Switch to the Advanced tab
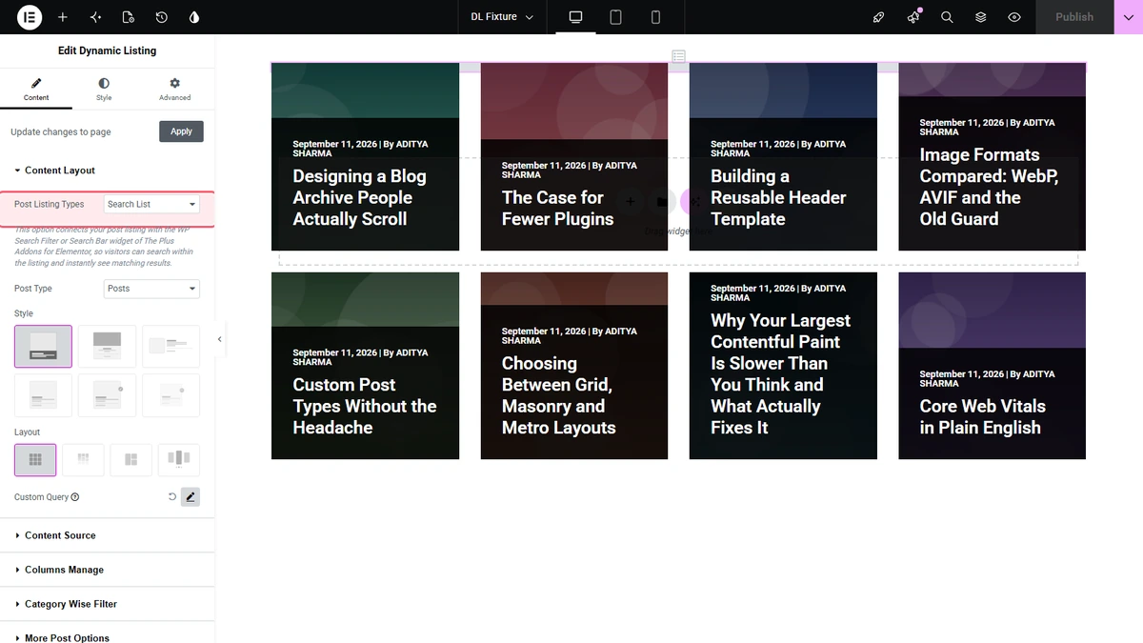This screenshot has width=1143, height=643. [175, 90]
